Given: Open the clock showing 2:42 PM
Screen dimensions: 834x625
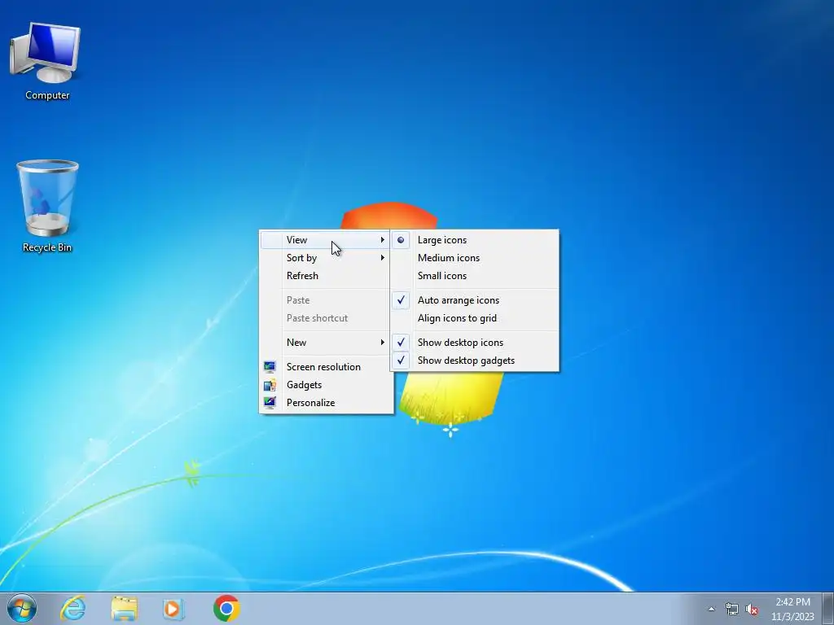Looking at the screenshot, I should coord(792,609).
